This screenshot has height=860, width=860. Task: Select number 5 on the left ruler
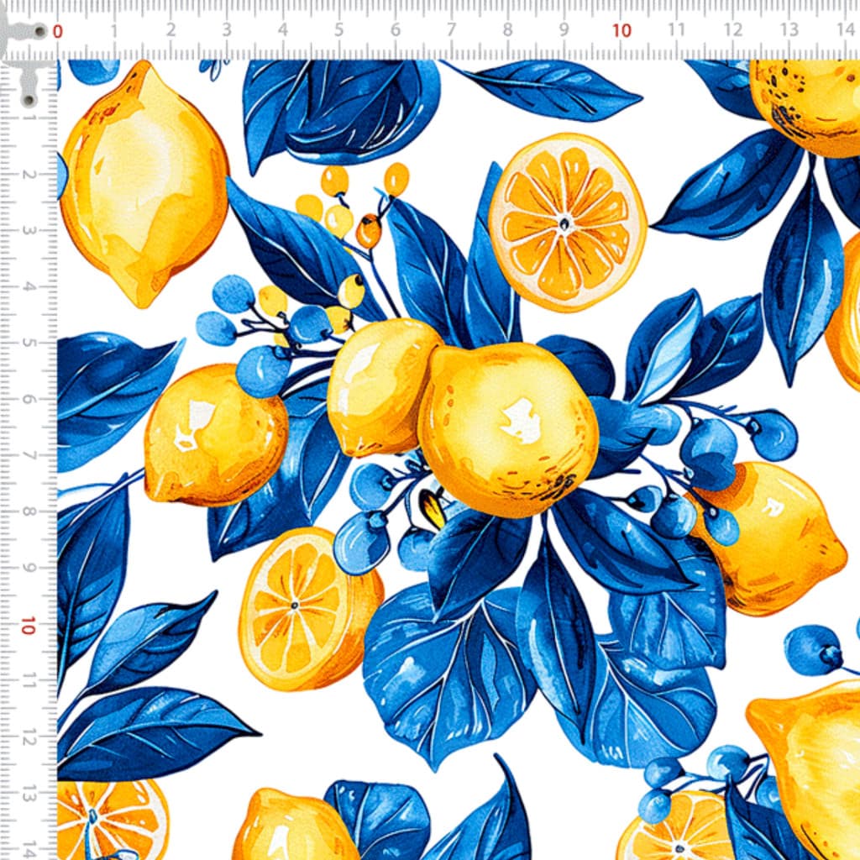point(29,343)
